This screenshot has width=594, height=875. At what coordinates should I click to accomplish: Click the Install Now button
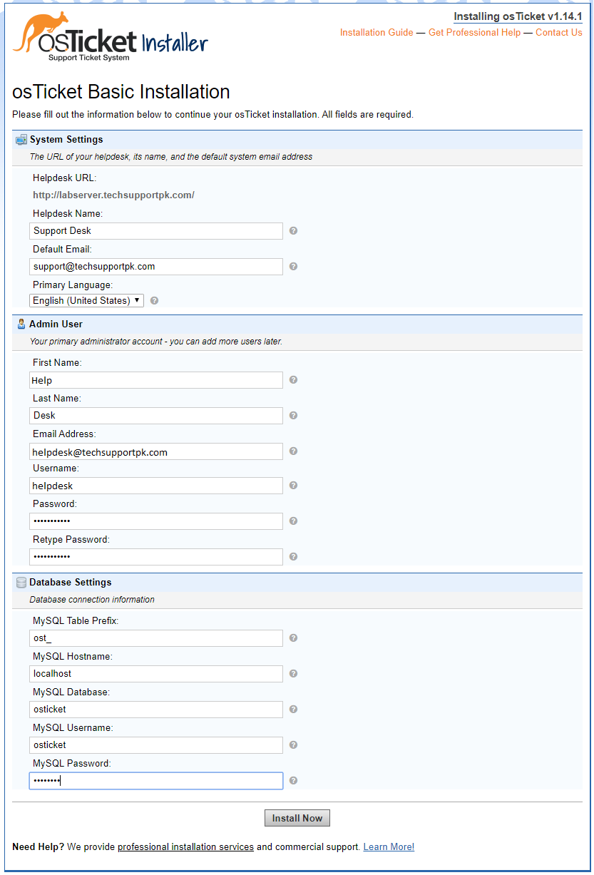click(x=297, y=818)
